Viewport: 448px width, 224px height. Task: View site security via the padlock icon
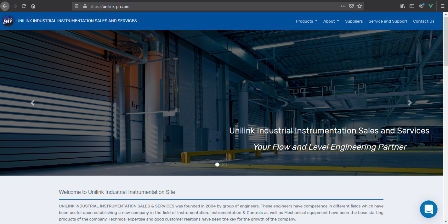point(84,6)
